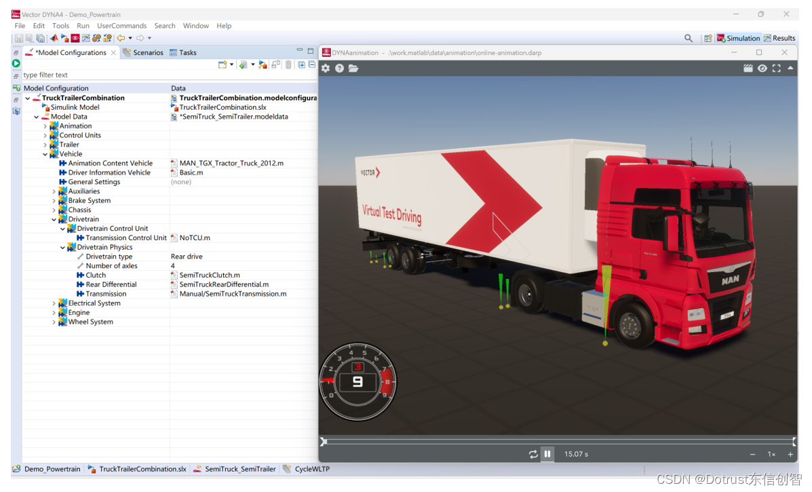Expand all tree nodes with plus icon
This screenshot has height=492, width=812.
pos(301,64)
